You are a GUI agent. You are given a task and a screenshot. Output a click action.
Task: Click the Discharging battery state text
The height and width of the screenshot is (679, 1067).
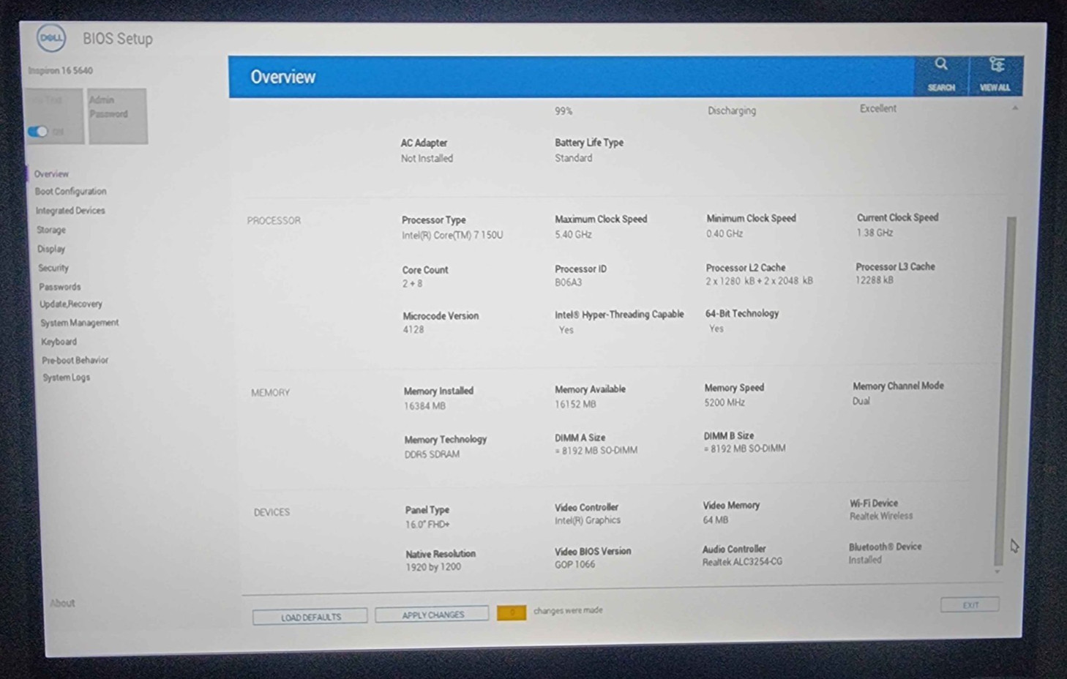(732, 110)
